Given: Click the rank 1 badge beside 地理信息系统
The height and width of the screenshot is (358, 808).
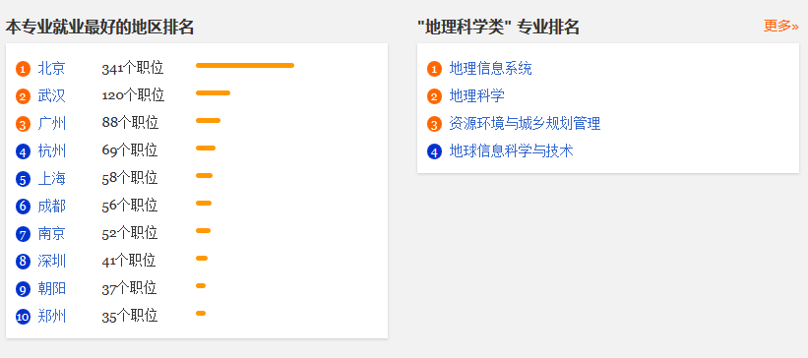Looking at the screenshot, I should pyautogui.click(x=434, y=69).
